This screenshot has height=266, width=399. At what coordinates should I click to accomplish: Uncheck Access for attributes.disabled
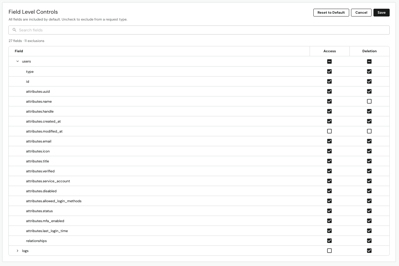tap(330, 191)
